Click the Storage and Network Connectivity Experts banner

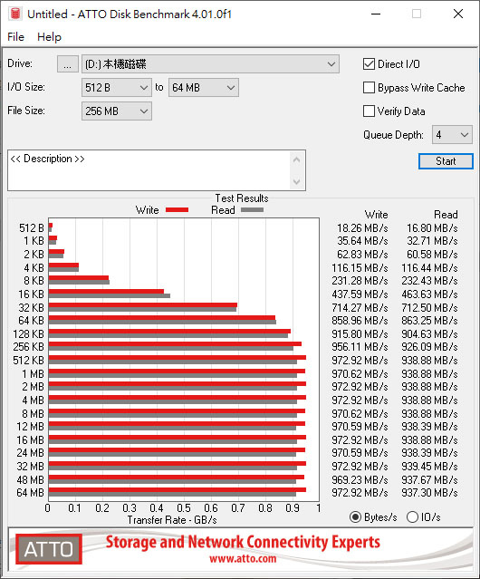[x=243, y=542]
